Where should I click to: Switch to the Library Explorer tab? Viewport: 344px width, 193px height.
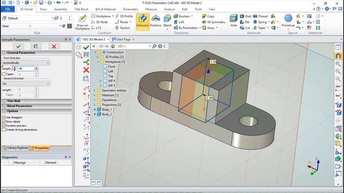coord(16,148)
